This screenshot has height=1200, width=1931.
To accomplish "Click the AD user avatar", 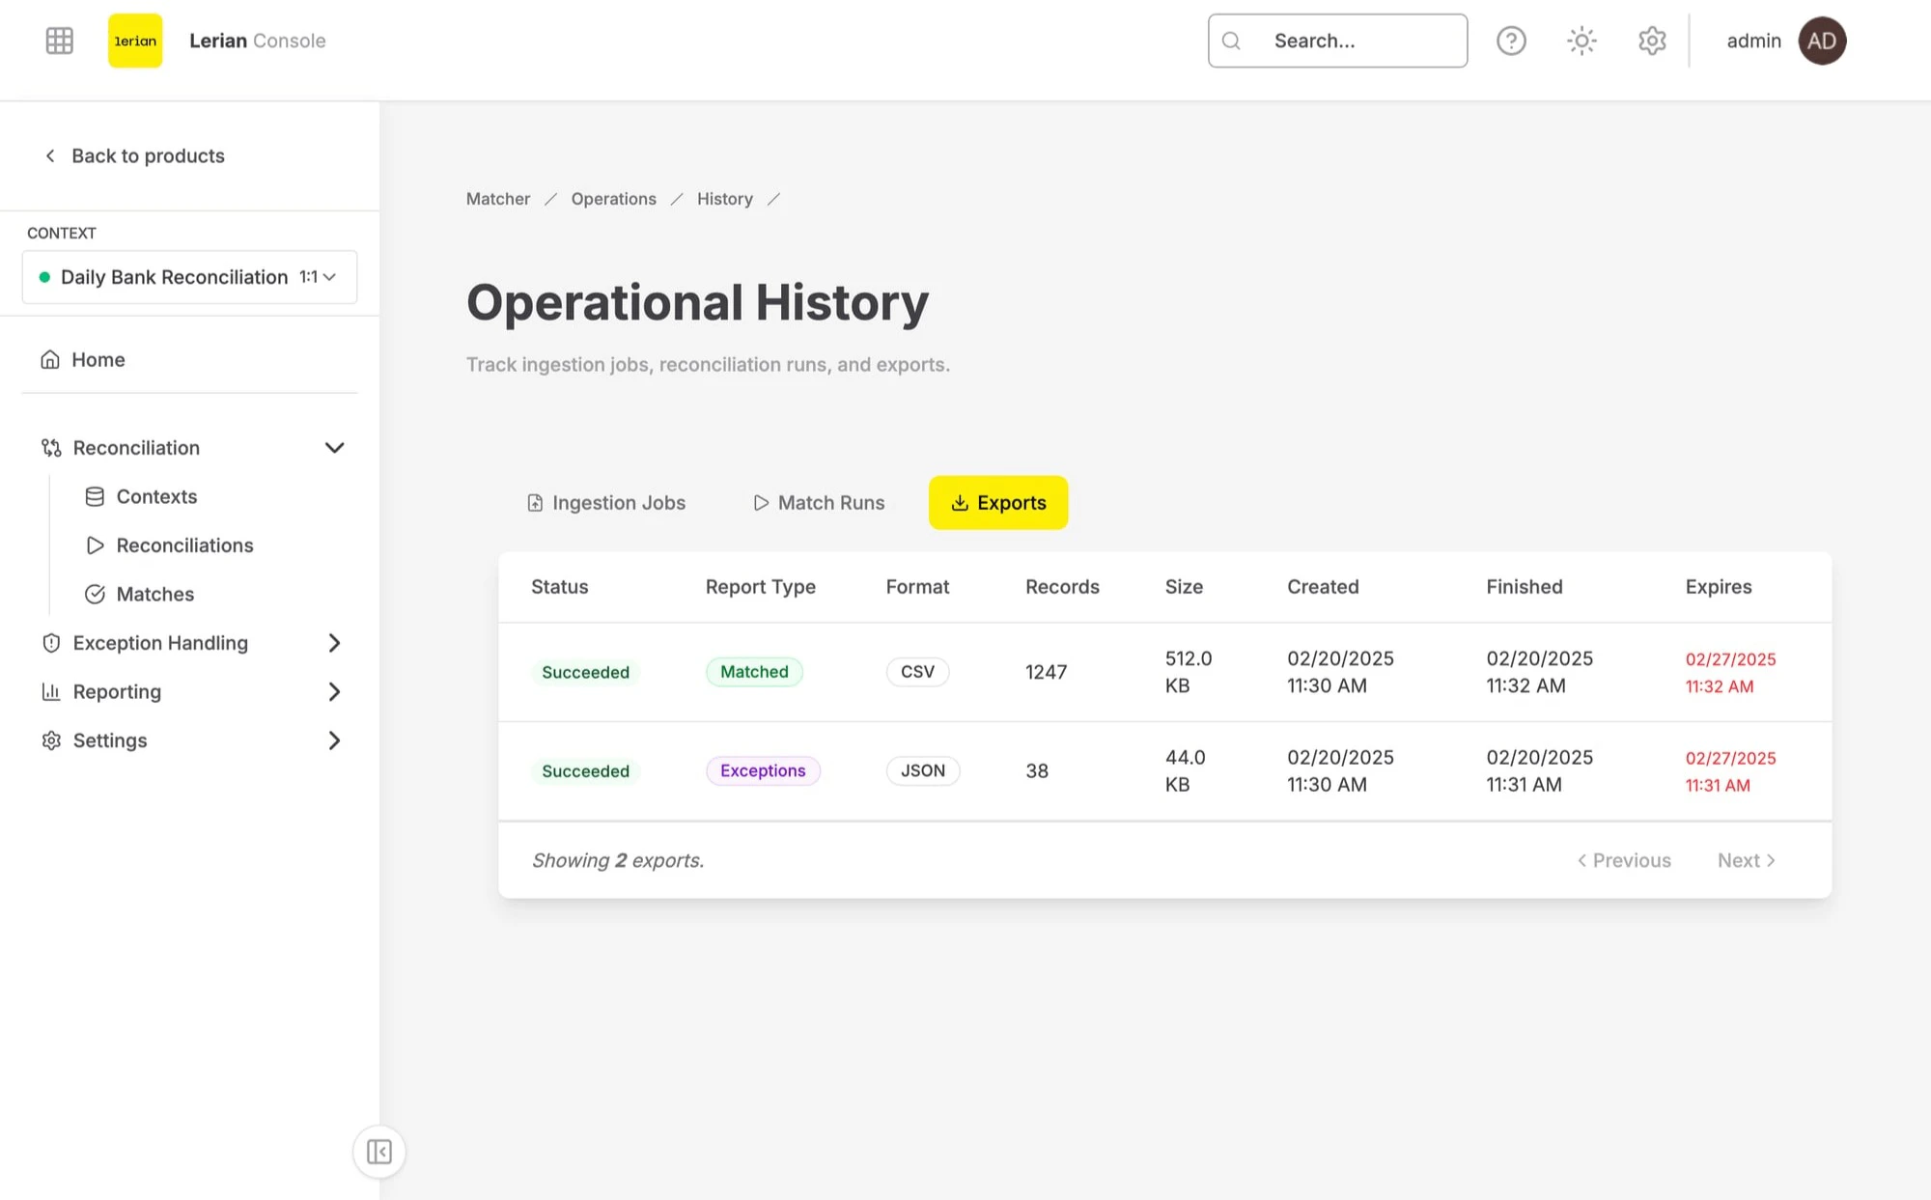I will 1822,41.
